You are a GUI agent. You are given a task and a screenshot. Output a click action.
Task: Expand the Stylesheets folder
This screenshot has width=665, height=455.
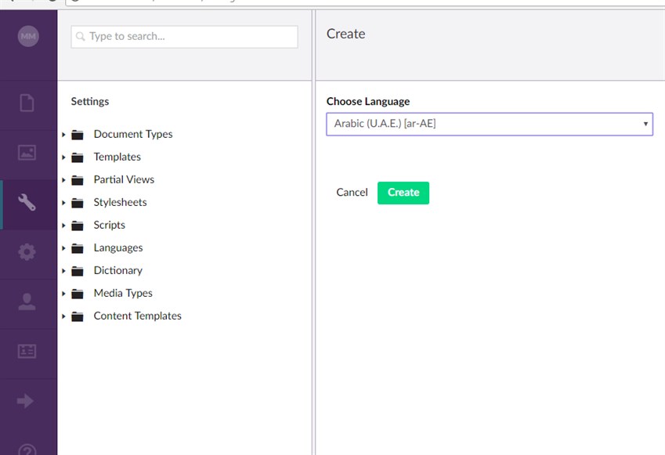pos(63,202)
